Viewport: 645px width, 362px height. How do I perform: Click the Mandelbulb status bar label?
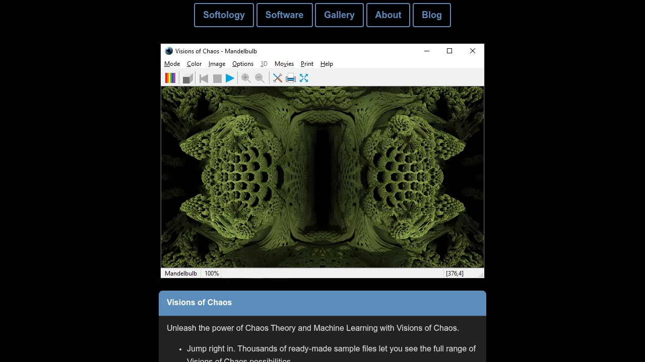tap(181, 274)
